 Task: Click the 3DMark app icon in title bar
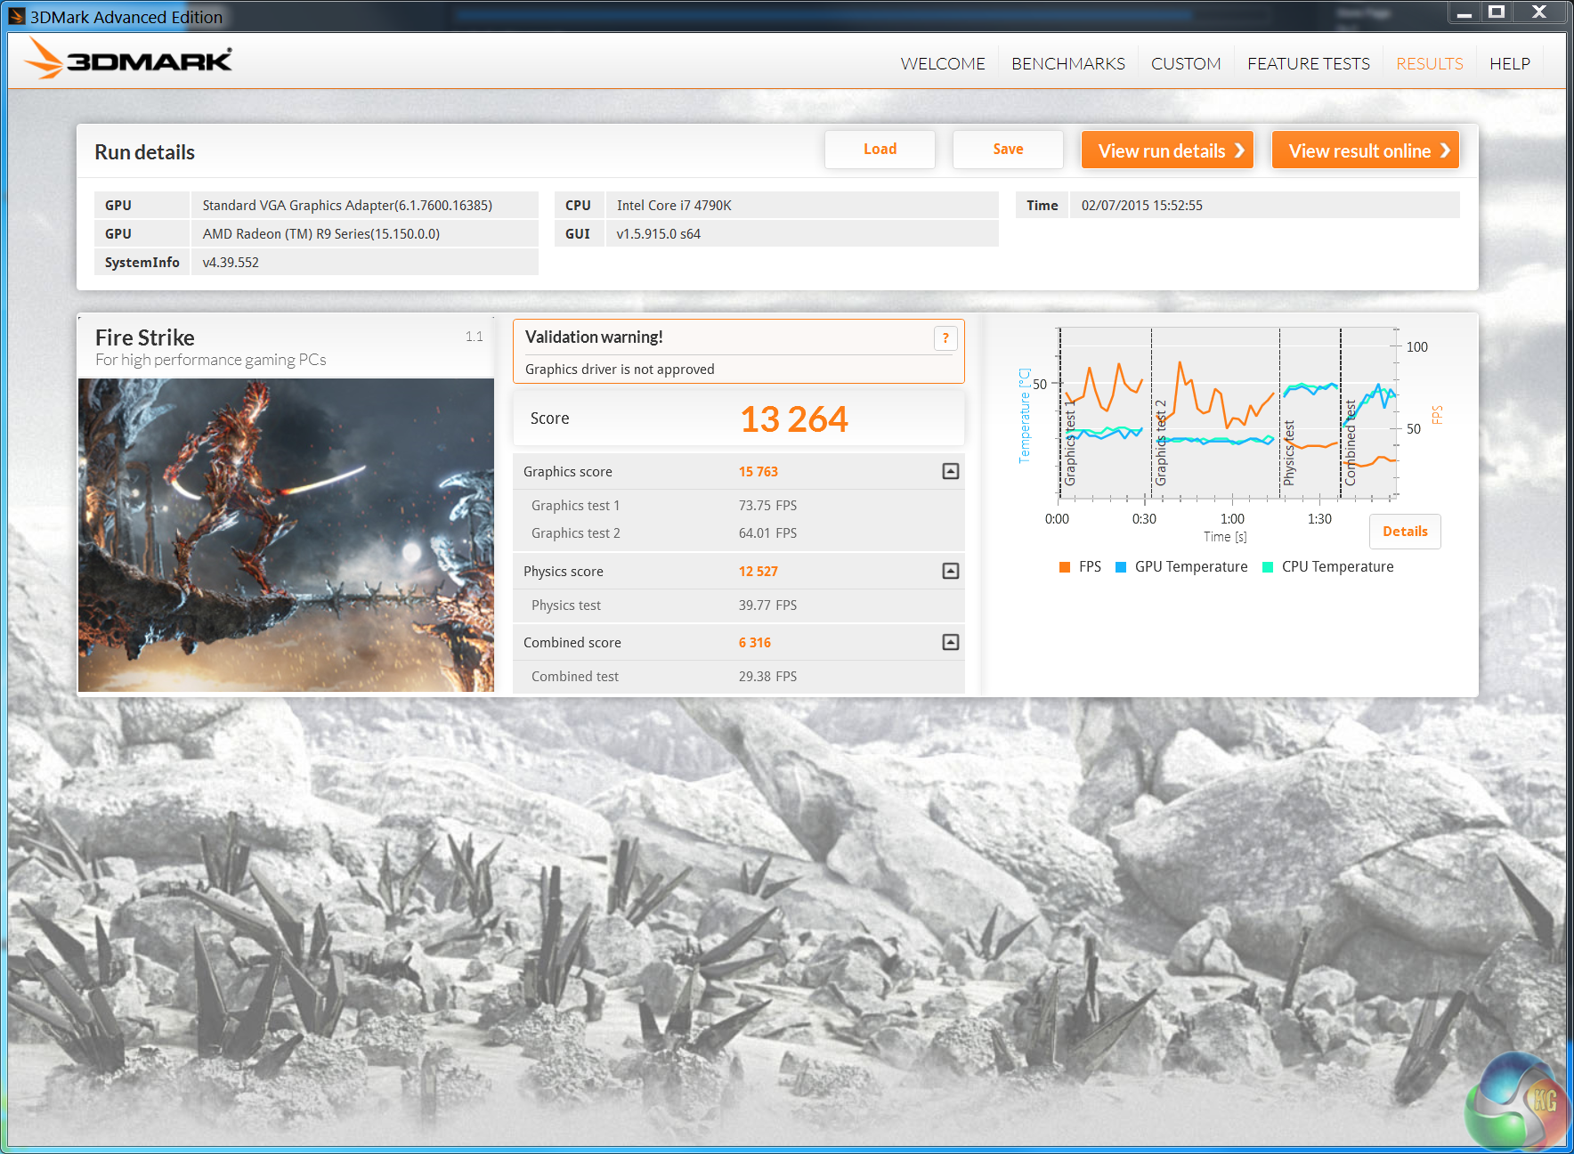pyautogui.click(x=16, y=16)
